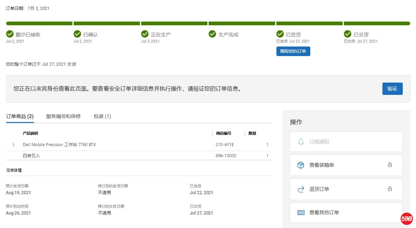416x228 pixels.
Task: Click the card icon for 查看其他订单
Action: point(301,213)
